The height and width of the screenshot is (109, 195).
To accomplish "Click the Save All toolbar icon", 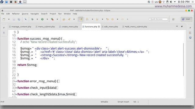I will 19,19.
